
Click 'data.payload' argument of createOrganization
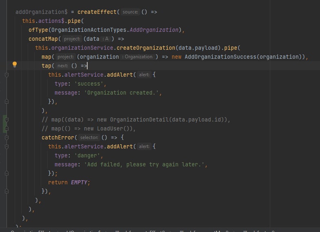pos(198,48)
